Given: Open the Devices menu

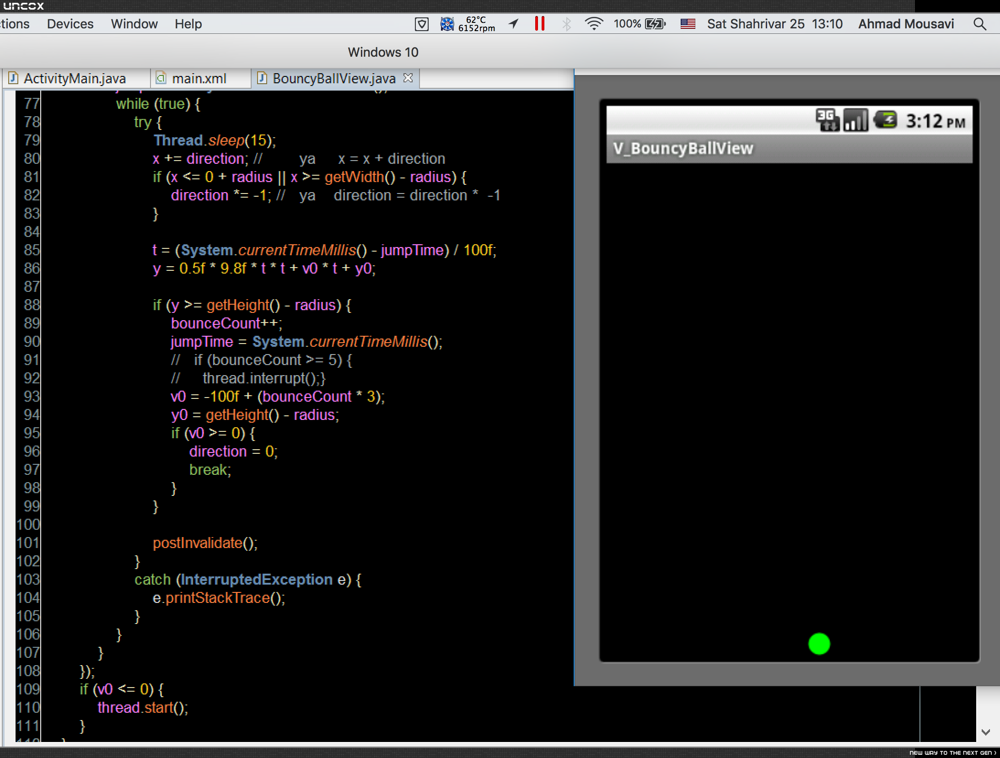Looking at the screenshot, I should [x=70, y=24].
